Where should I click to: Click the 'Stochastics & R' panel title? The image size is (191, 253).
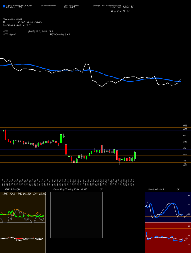(156, 189)
